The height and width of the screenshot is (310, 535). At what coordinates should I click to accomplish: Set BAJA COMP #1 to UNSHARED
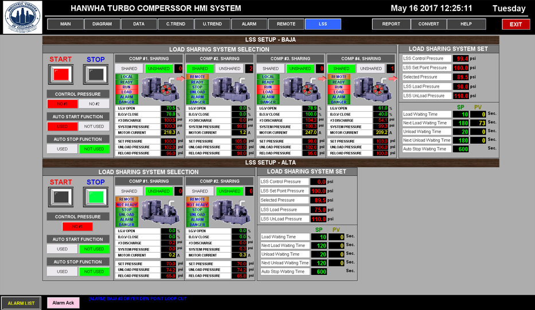click(x=159, y=69)
